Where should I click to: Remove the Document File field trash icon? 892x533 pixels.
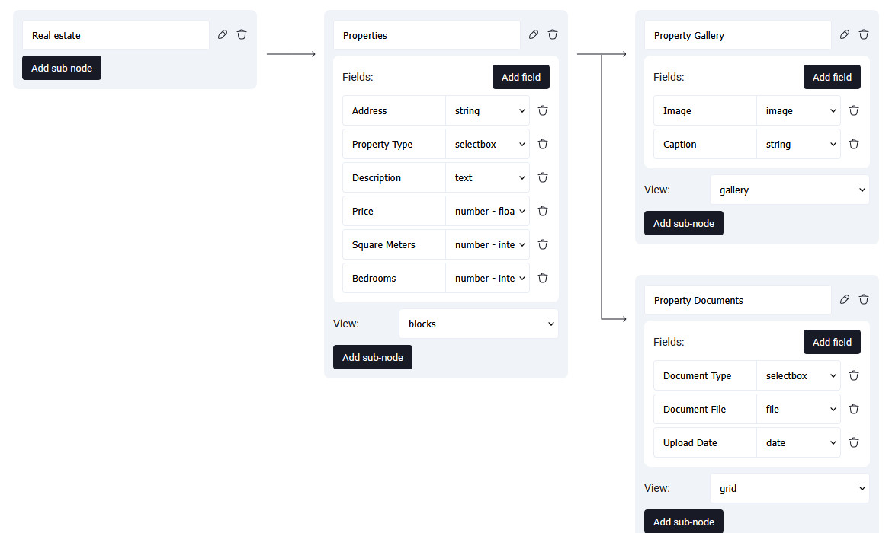(x=854, y=409)
